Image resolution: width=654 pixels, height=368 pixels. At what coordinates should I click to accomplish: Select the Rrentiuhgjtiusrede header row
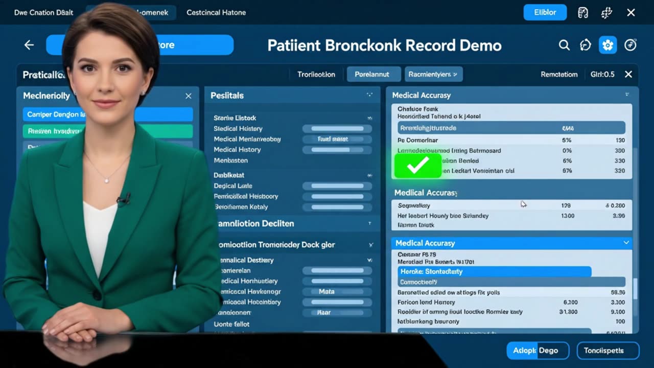[511, 128]
